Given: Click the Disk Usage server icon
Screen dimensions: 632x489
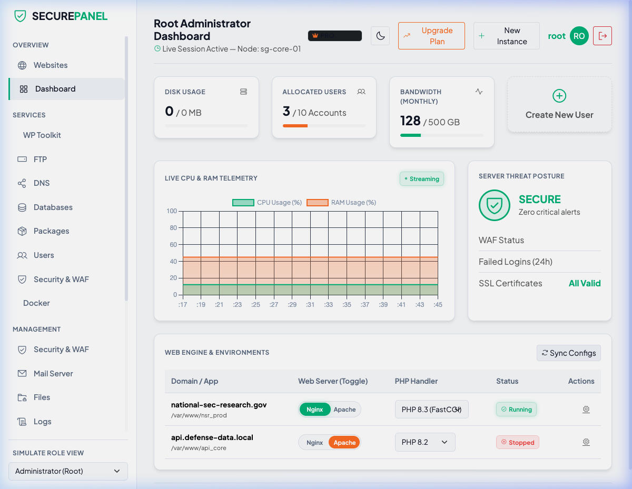Looking at the screenshot, I should tap(243, 92).
